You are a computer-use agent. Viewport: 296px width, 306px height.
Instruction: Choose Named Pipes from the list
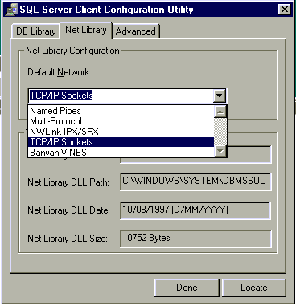121,111
